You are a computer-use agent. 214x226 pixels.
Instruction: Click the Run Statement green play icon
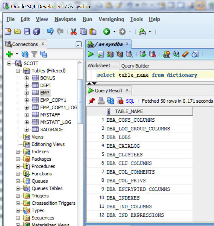click(91, 54)
